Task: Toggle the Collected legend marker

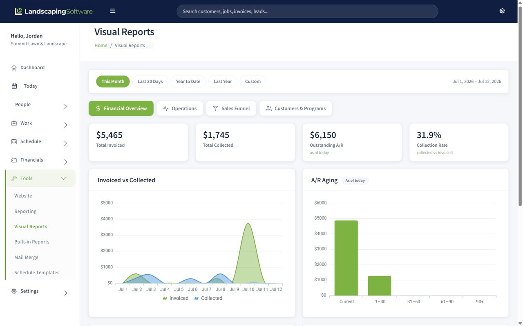Action: [x=197, y=298]
